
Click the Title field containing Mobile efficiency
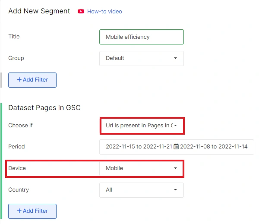(142, 37)
